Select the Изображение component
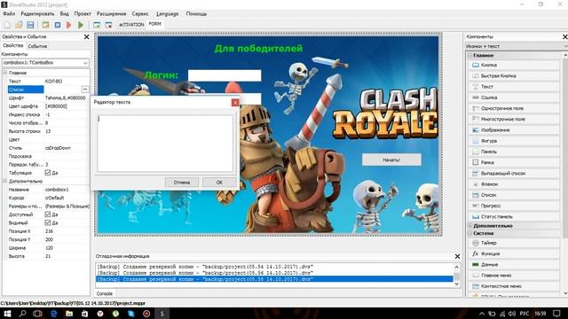 (515, 130)
